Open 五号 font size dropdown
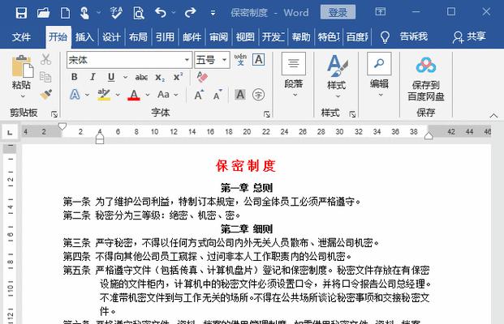The height and width of the screenshot is (324, 504). coord(224,60)
